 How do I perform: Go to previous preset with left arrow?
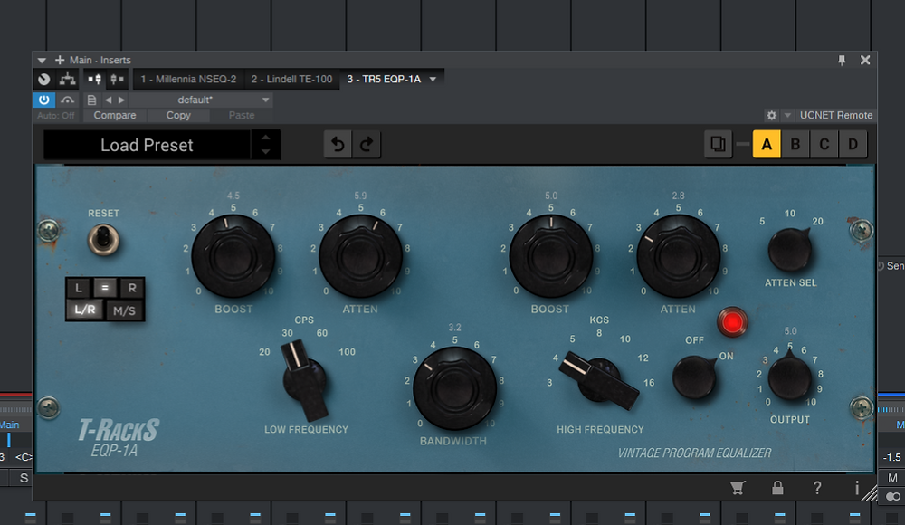tap(108, 100)
